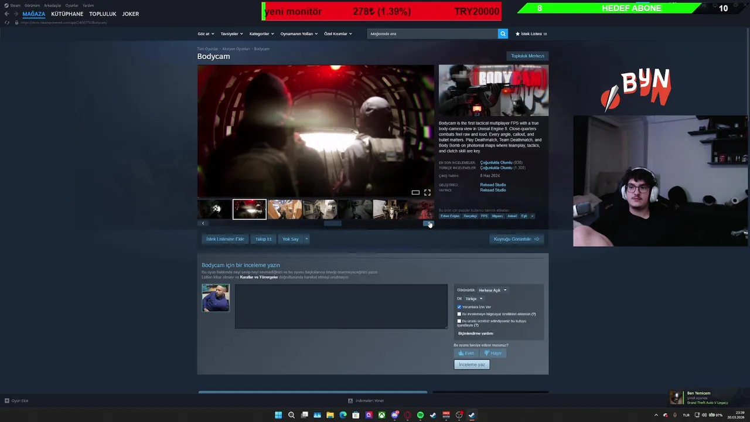Open the arrow dropdown beside Yok Say
Viewport: 750px width, 422px height.
(306, 239)
